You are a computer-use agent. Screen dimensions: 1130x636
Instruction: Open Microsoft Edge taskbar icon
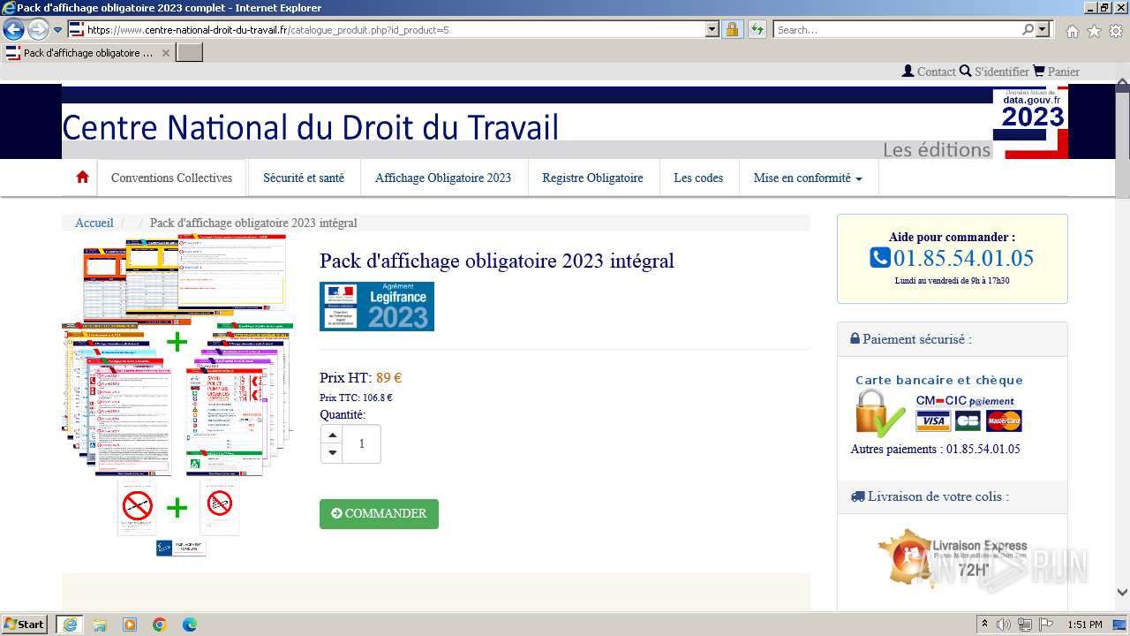(x=190, y=625)
